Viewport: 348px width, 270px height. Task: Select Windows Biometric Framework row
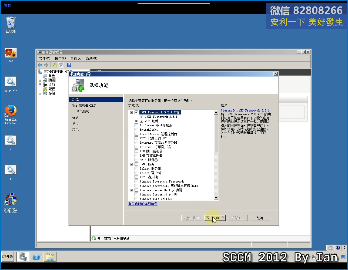(162, 181)
